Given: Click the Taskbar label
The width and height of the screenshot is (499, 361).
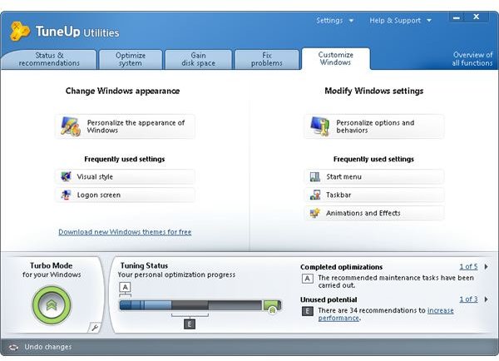Looking at the screenshot, I should tap(338, 195).
